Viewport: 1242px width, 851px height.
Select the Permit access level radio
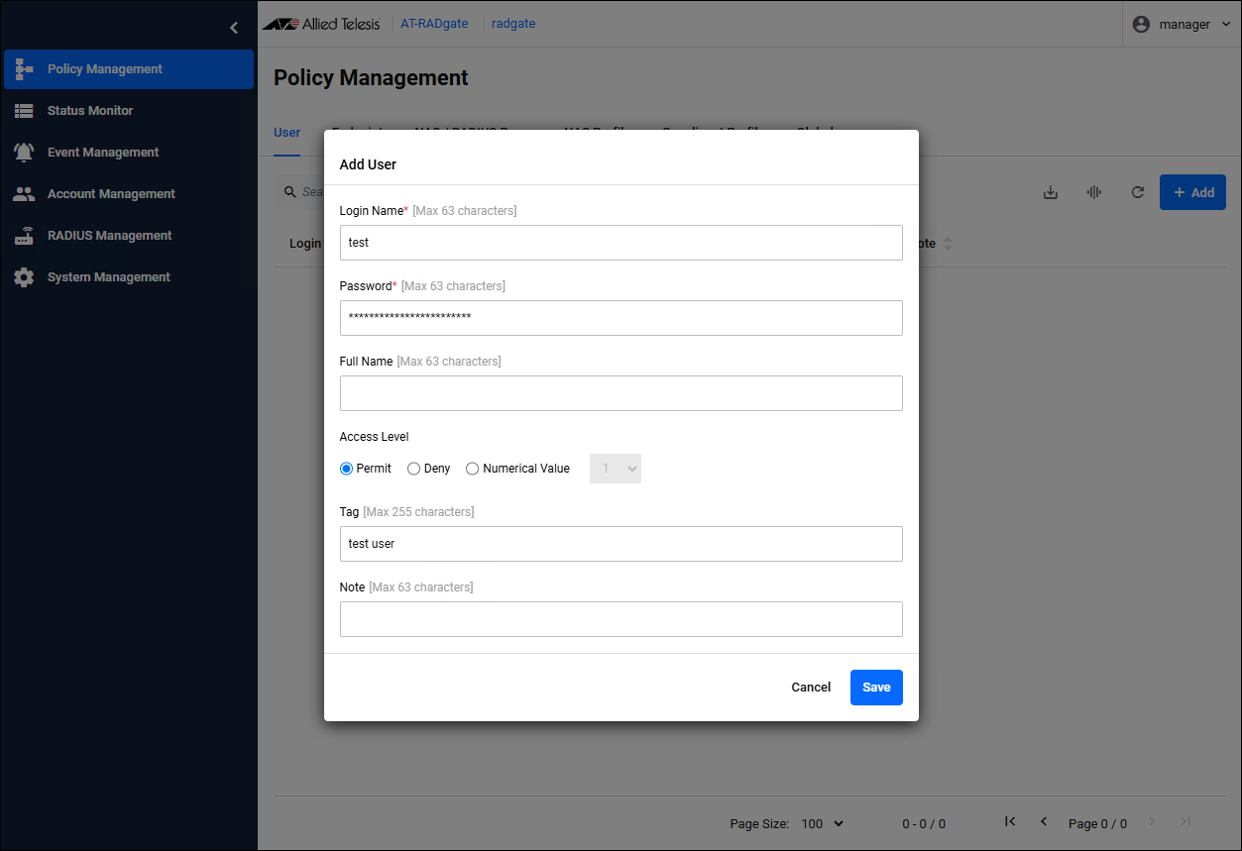(x=347, y=469)
